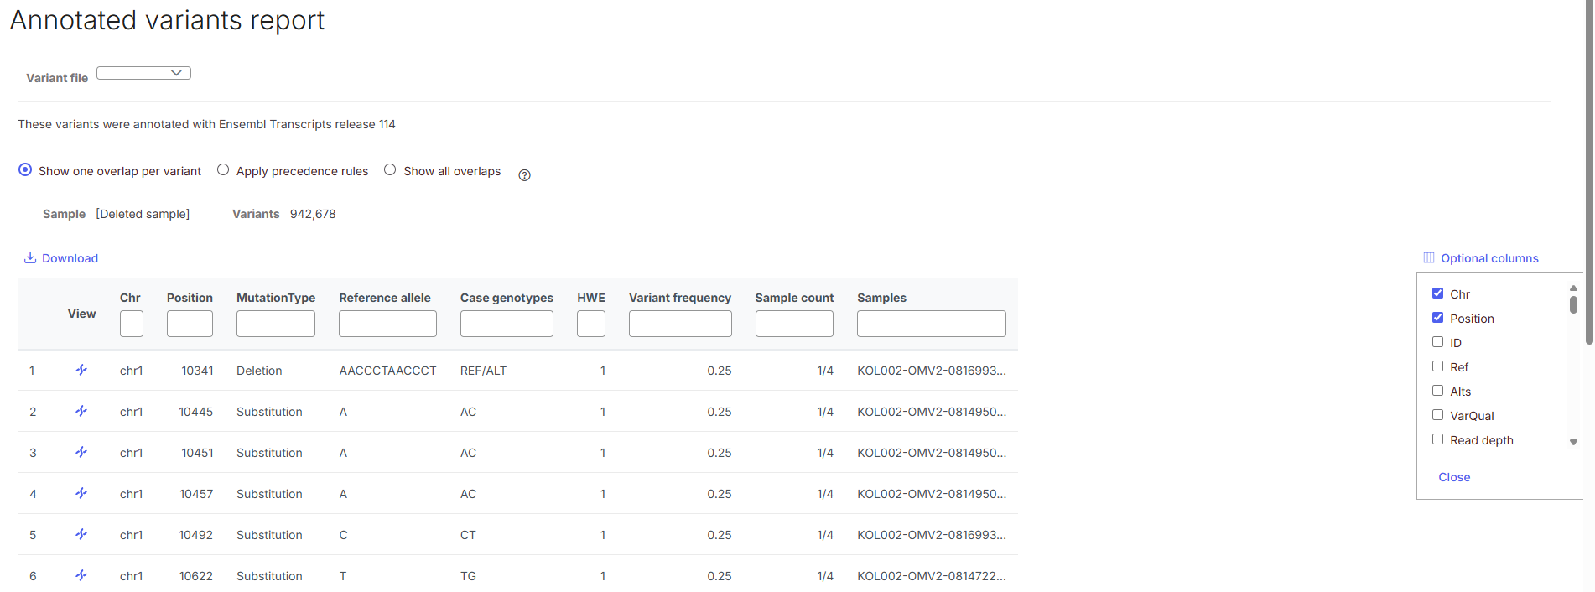The image size is (1595, 592).
Task: Download the variants report
Action: click(61, 258)
